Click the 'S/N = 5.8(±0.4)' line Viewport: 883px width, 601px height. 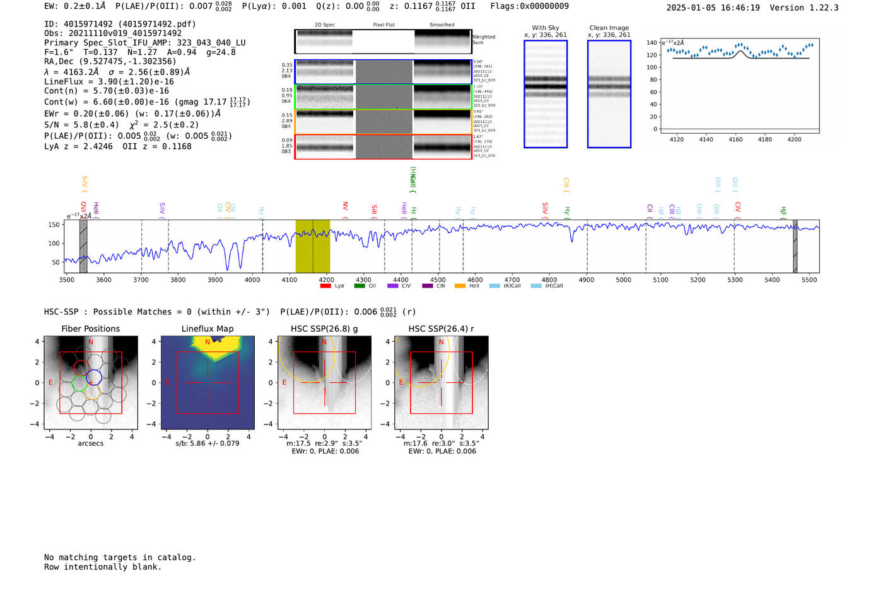[x=81, y=125]
